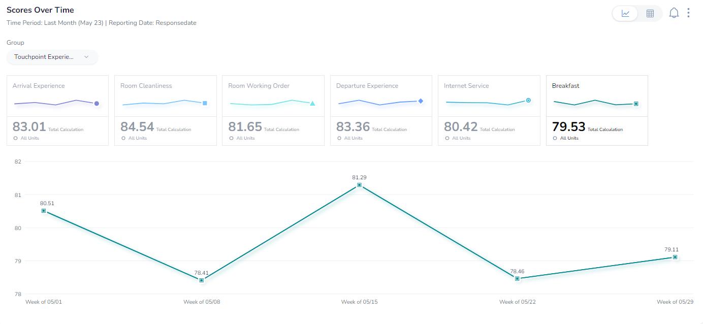Click the 78.41 data point for Week of 05/08
This screenshot has width=703, height=324.
tap(202, 280)
